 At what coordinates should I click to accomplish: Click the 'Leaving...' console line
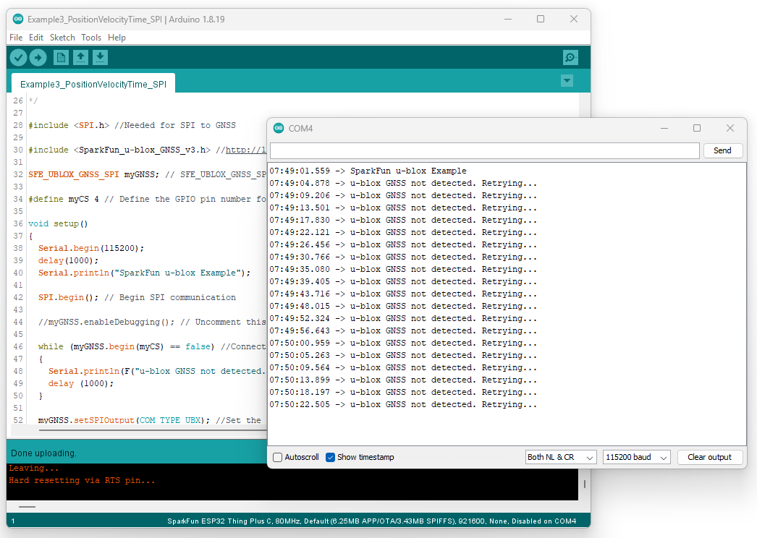(x=34, y=468)
